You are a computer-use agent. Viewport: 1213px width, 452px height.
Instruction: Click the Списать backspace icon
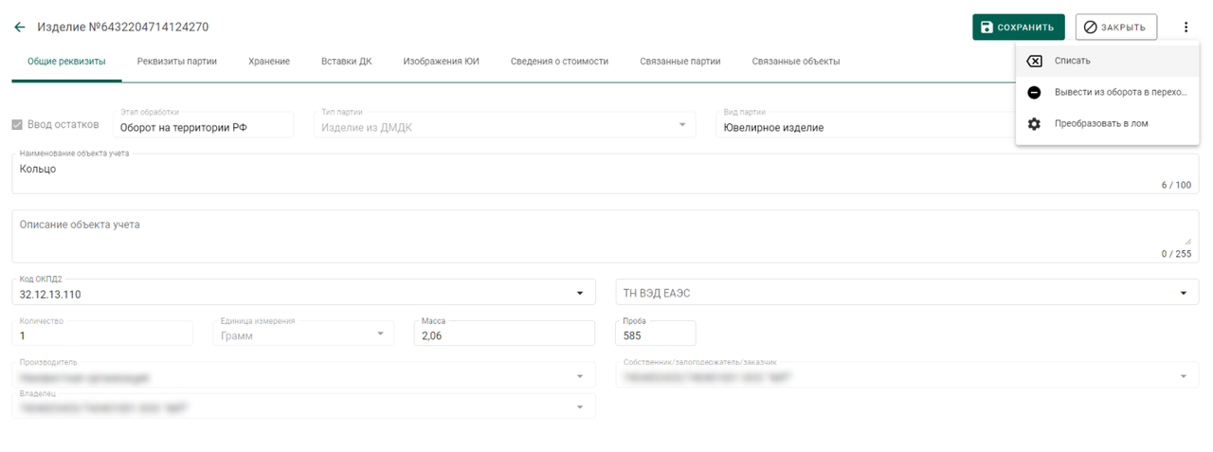coord(1035,61)
